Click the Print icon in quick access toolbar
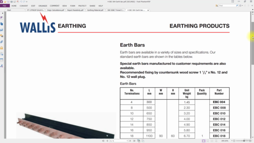 click(12, 2)
